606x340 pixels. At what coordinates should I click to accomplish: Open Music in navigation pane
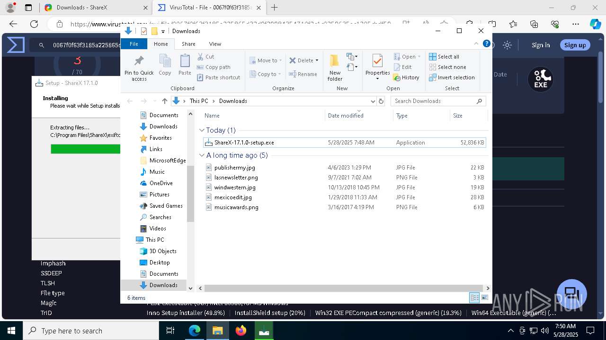tap(152, 172)
